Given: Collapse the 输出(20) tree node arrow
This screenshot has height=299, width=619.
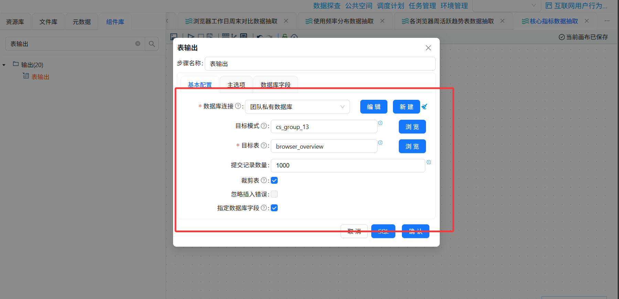Looking at the screenshot, I should (x=4, y=65).
